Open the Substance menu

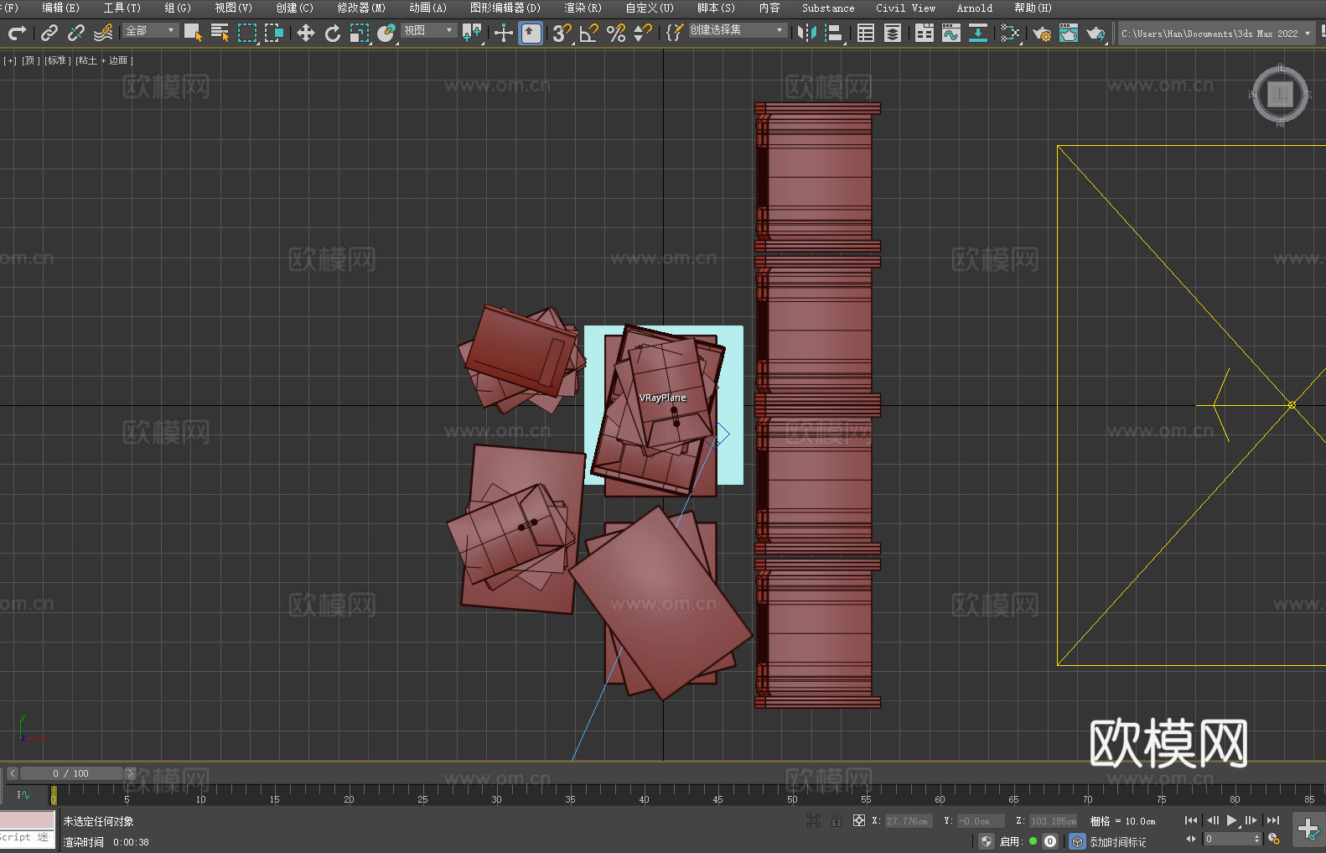coord(828,8)
